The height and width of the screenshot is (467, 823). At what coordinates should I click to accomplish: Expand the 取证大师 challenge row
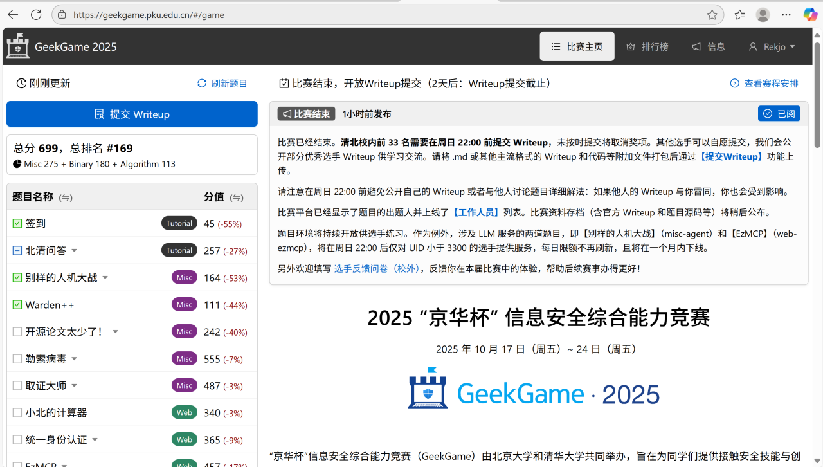pos(75,386)
